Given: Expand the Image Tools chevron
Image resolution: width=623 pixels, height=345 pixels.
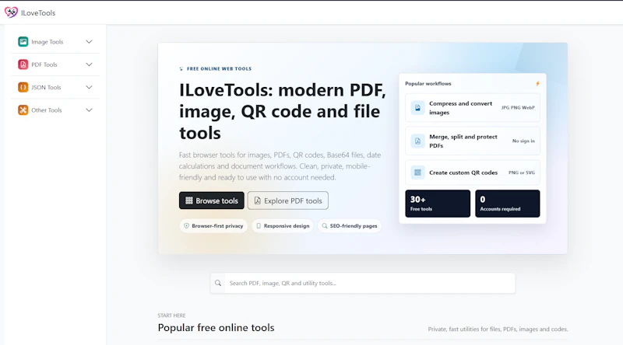Looking at the screenshot, I should click(x=89, y=42).
